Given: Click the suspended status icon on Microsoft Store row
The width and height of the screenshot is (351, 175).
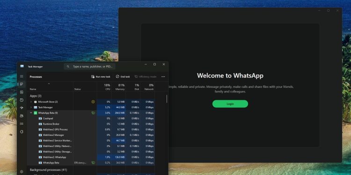Looking at the screenshot, I should click(93, 102).
